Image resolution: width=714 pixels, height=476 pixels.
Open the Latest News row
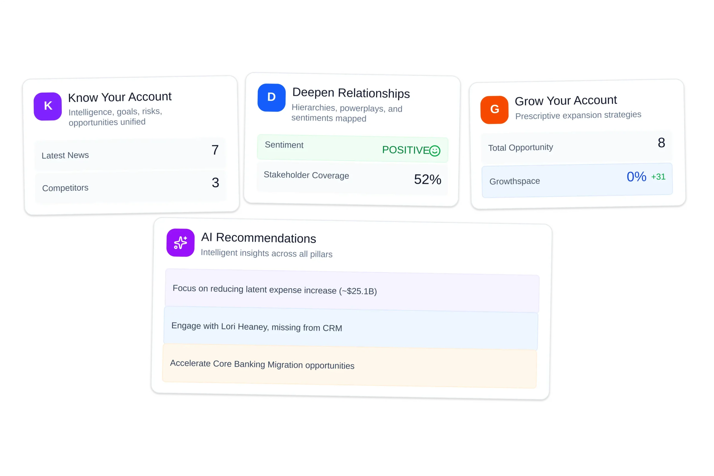pyautogui.click(x=130, y=154)
